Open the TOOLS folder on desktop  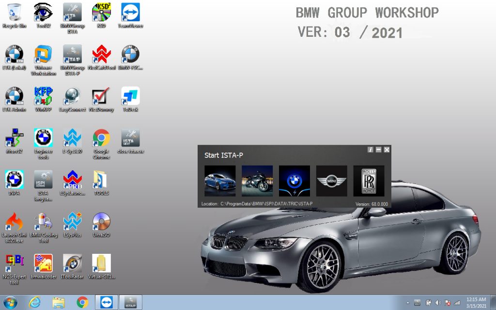[101, 183]
